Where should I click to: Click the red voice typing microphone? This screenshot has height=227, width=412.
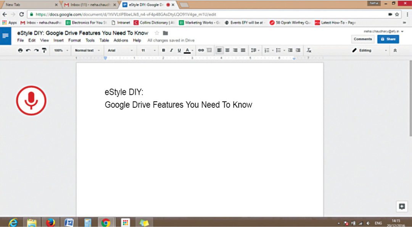[31, 101]
